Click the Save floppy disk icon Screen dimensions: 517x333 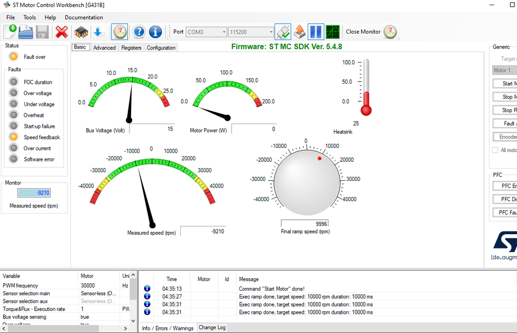coord(42,32)
